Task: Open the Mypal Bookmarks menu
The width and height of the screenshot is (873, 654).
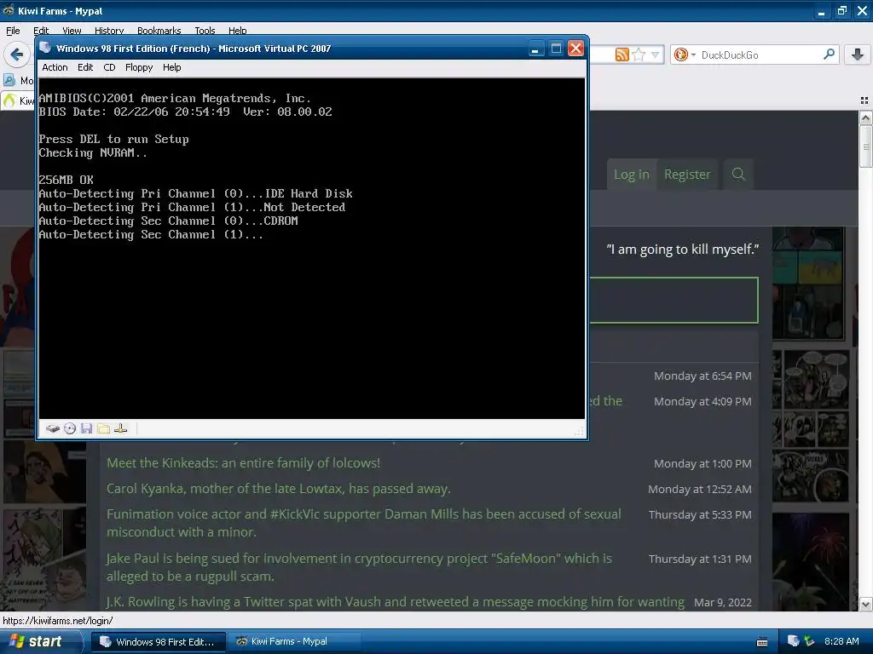Action: pos(159,31)
